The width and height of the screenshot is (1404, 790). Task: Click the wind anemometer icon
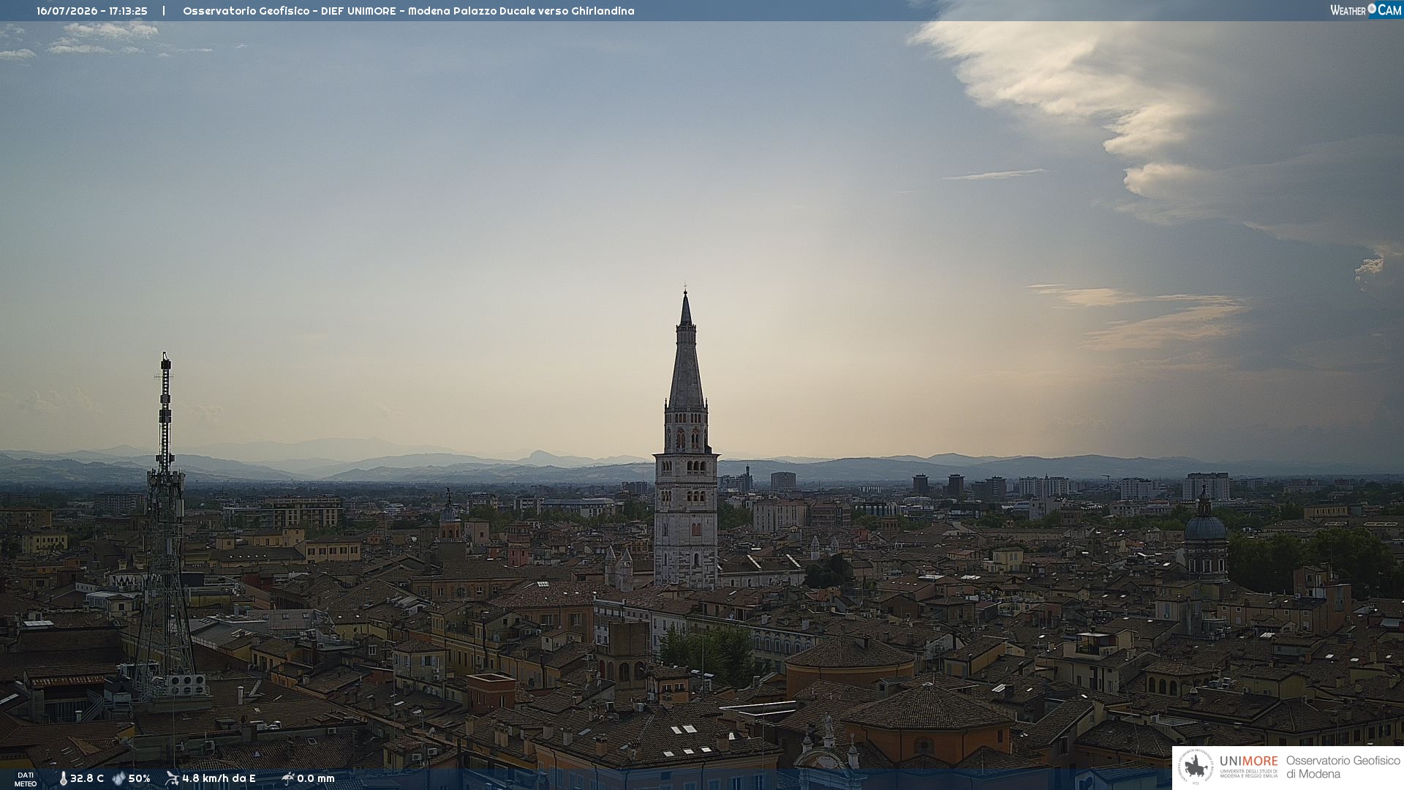click(x=172, y=778)
